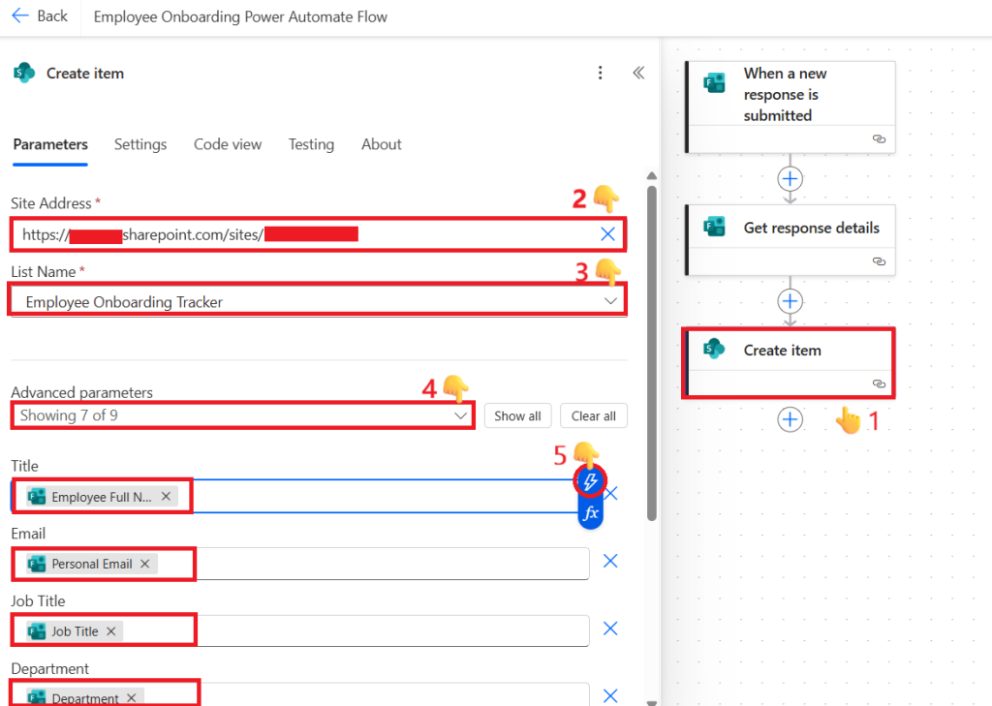Click the lightning dynamic content icon
The image size is (992, 706).
click(x=590, y=481)
